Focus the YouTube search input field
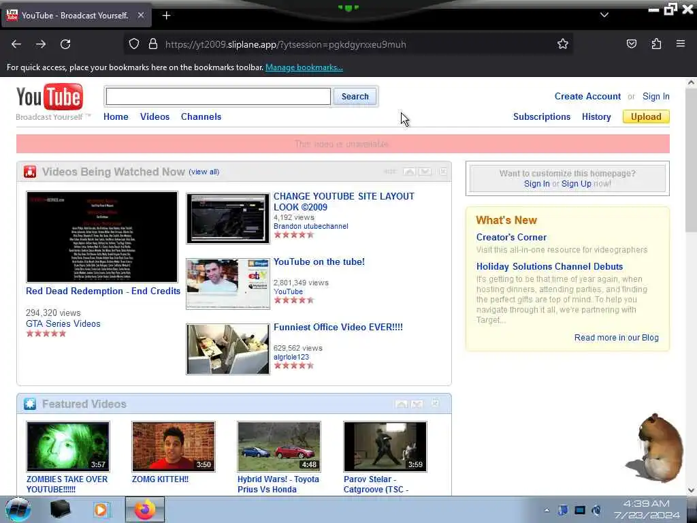697x523 pixels. click(x=218, y=97)
